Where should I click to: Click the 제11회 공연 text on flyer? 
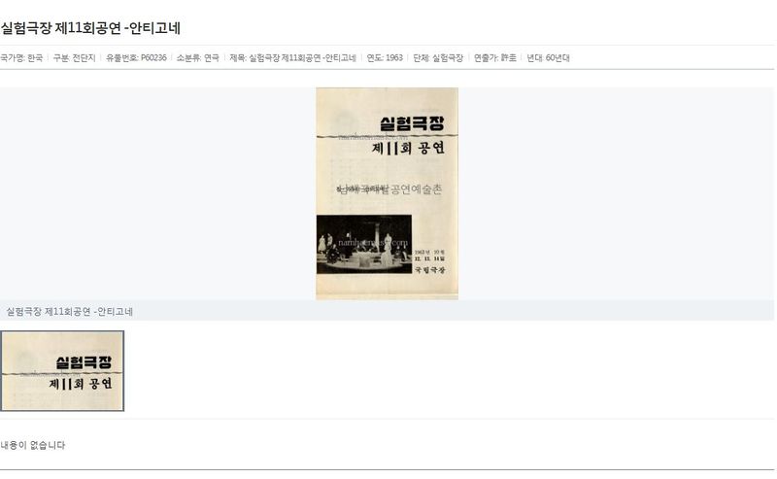coord(408,148)
